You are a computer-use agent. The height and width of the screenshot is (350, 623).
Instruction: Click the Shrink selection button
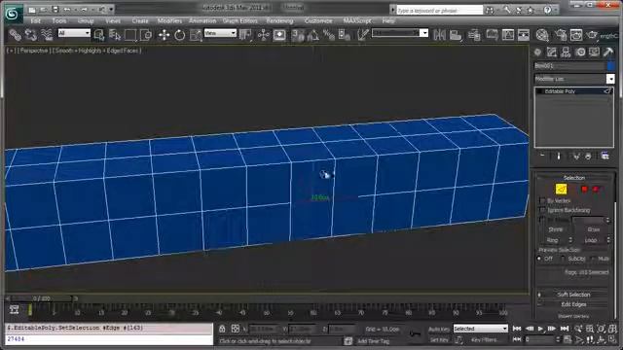point(556,229)
